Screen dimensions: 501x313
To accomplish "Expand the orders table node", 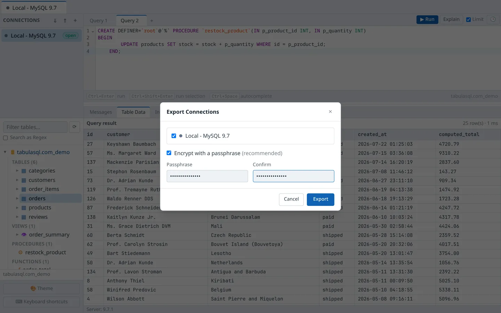I will (17, 199).
